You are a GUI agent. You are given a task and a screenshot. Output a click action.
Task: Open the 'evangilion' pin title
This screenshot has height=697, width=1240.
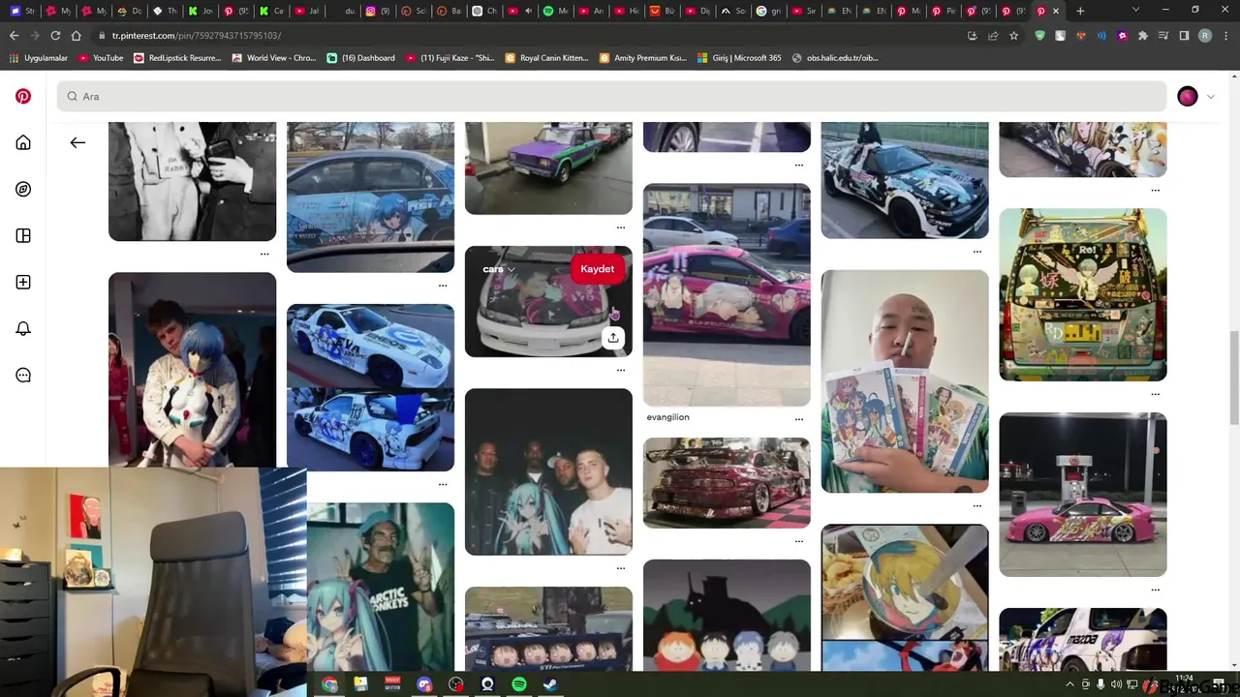pyautogui.click(x=668, y=417)
